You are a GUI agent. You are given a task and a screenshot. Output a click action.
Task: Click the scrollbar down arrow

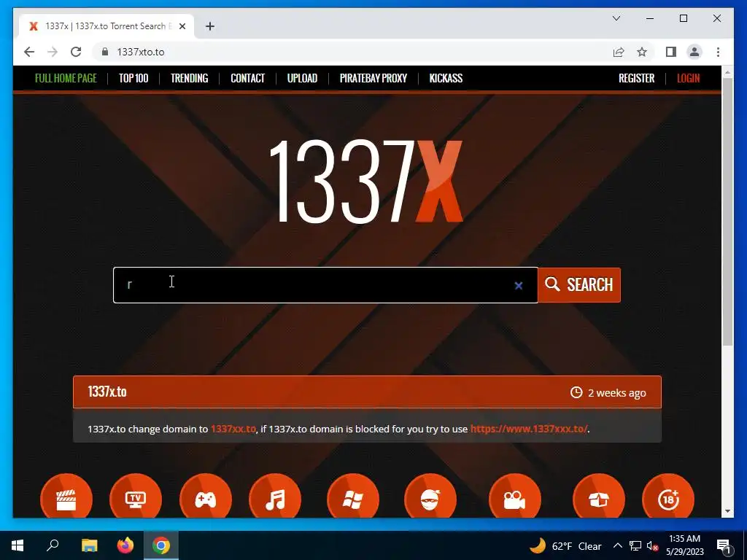pyautogui.click(x=727, y=511)
